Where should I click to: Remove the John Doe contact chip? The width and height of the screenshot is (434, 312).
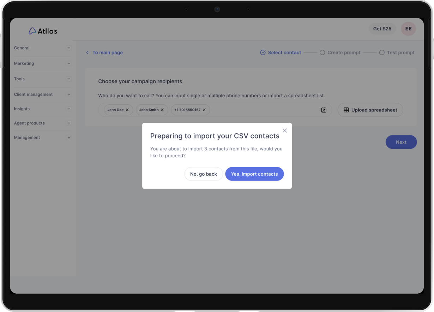[x=127, y=110]
